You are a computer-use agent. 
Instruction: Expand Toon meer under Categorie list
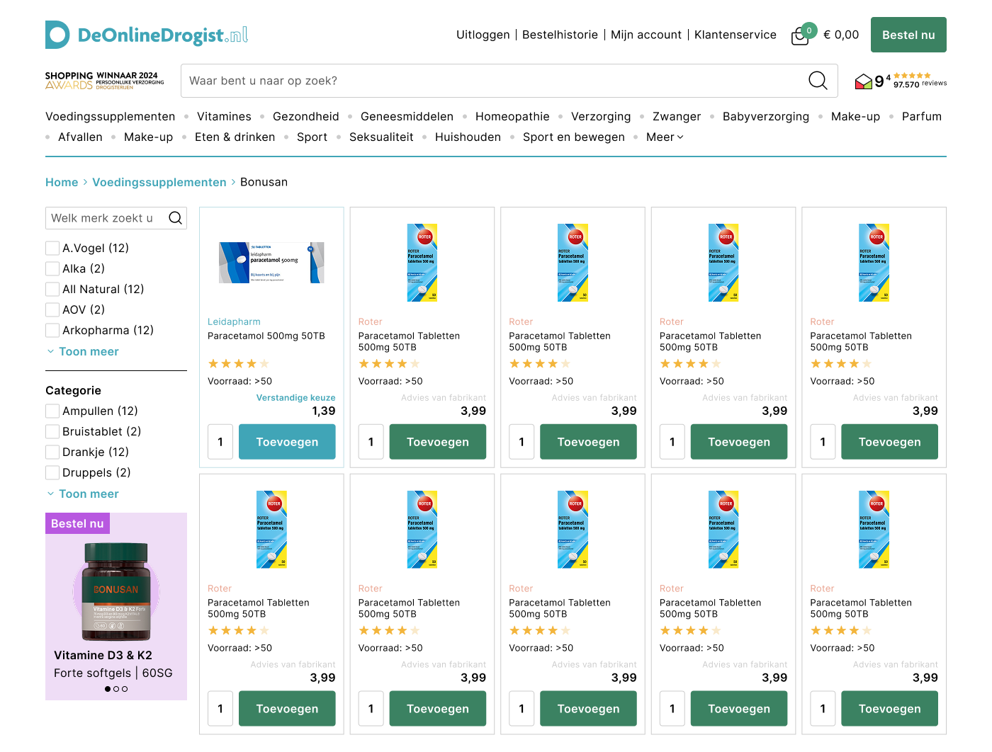[82, 494]
